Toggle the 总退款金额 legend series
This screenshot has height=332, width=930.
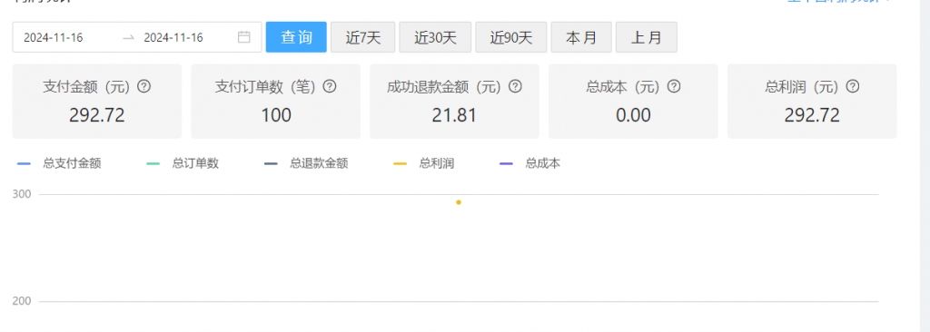[306, 163]
